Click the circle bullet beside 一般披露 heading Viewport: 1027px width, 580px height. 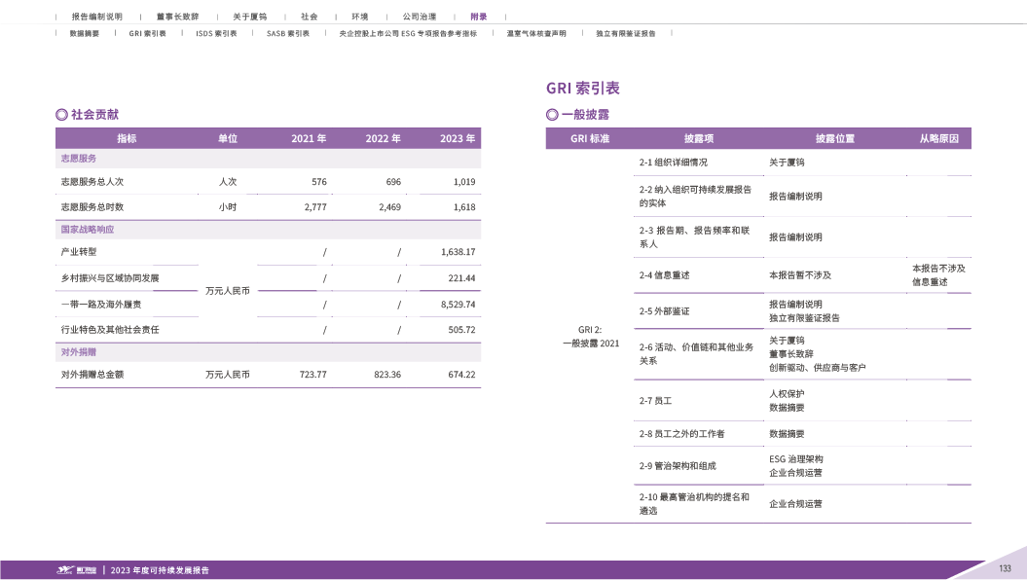[552, 115]
